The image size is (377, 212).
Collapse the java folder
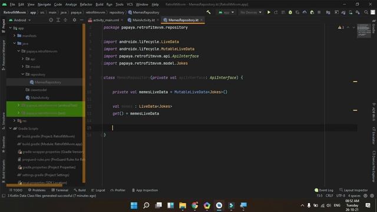[14, 43]
